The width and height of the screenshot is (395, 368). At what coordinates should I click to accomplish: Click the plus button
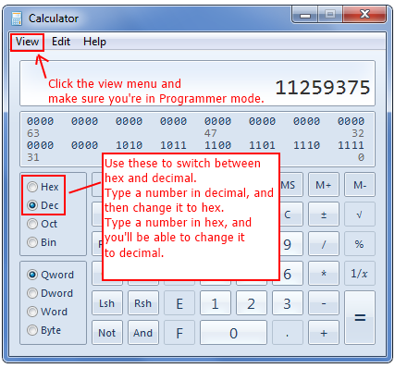(324, 333)
